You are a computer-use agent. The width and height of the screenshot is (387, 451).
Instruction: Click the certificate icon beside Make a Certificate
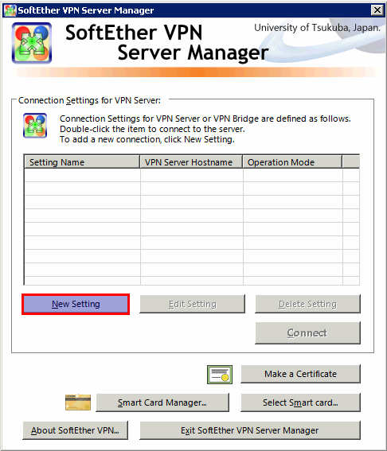coord(220,375)
